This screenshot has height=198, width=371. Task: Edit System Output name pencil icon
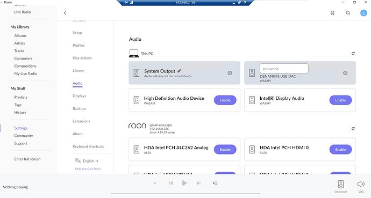click(180, 71)
